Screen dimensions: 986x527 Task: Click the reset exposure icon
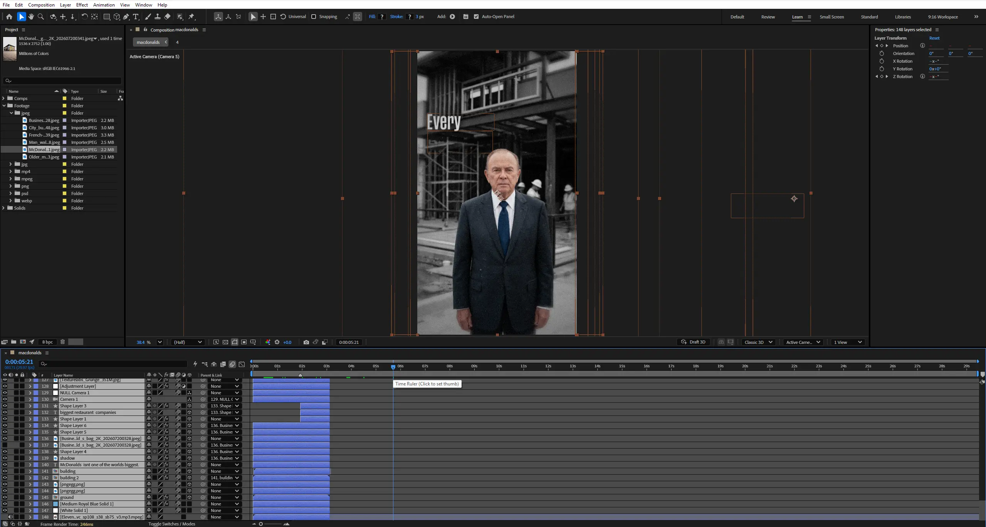click(x=277, y=342)
